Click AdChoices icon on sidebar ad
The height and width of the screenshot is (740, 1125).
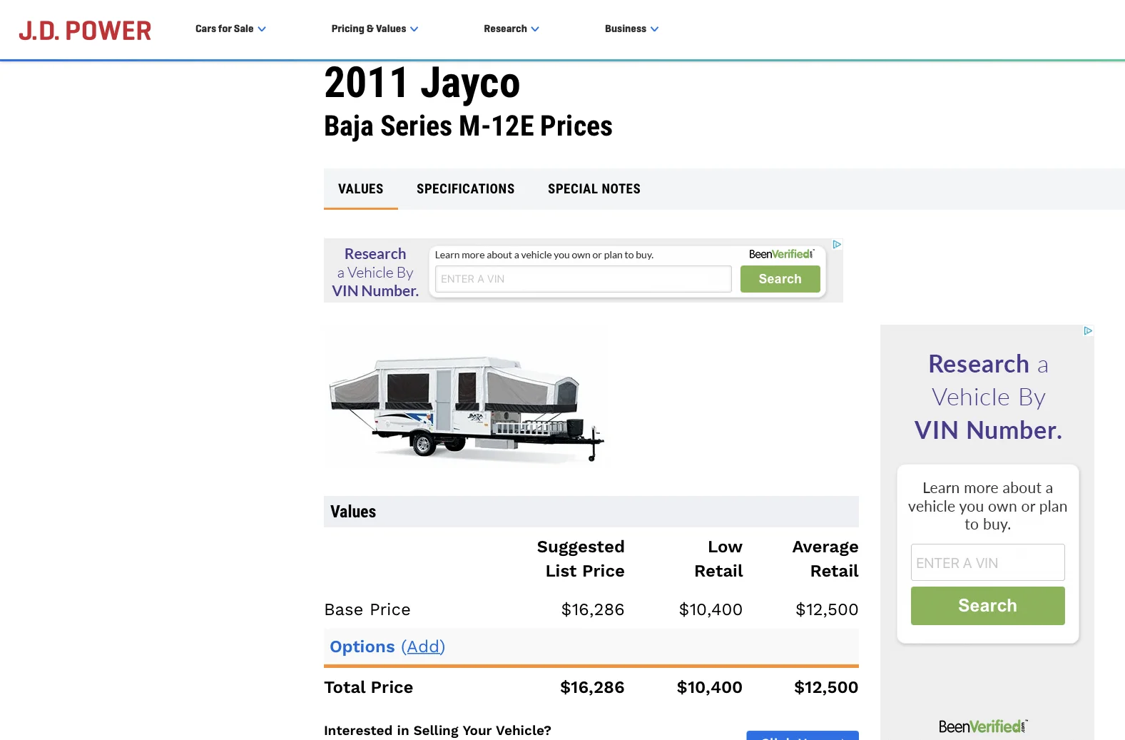[1087, 331]
